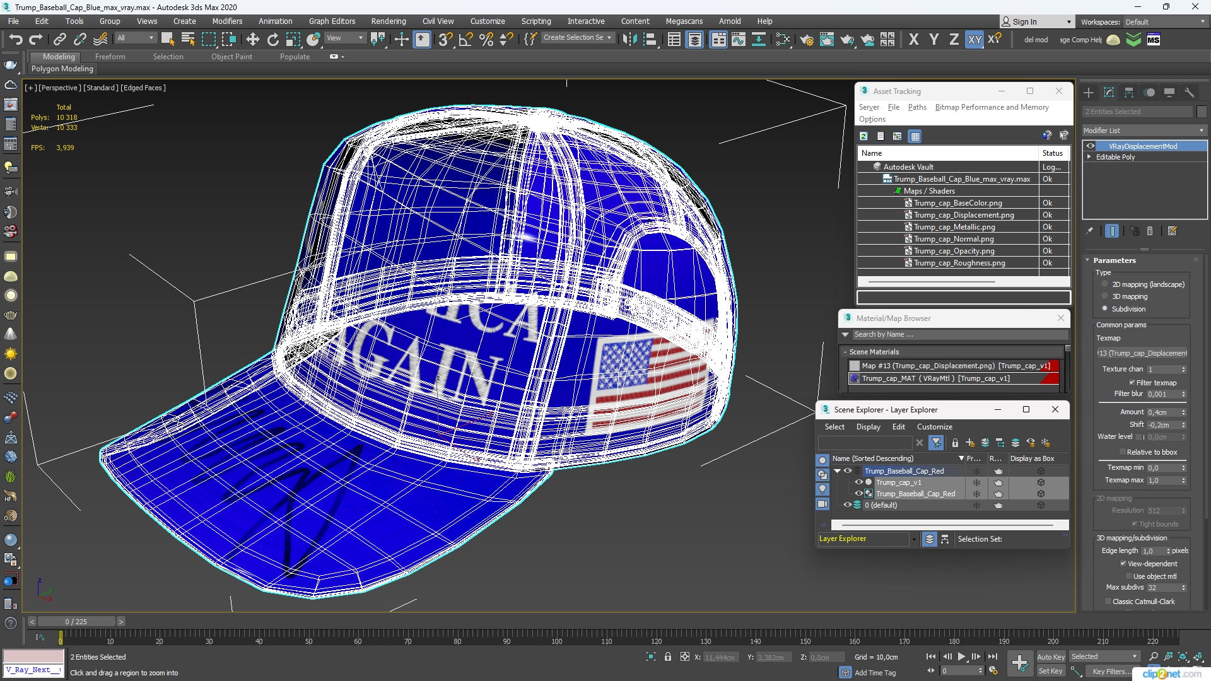1211x681 pixels.
Task: Open the Create Selection Set dropdown
Action: pyautogui.click(x=578, y=38)
